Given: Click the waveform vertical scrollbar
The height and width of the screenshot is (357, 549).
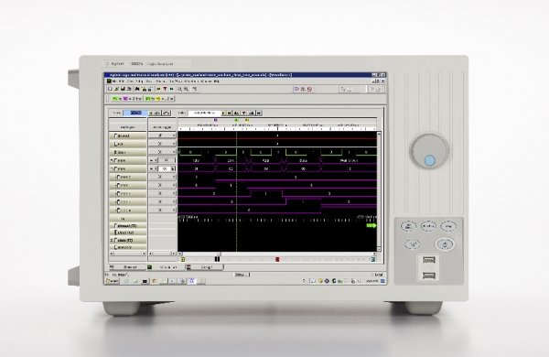Looking at the screenshot, I should 379,191.
